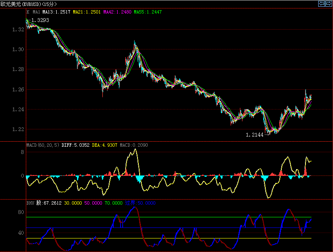Screen dimensions: 333x252
Task: Click the left arrow navigation icon
Action: [322, 4]
